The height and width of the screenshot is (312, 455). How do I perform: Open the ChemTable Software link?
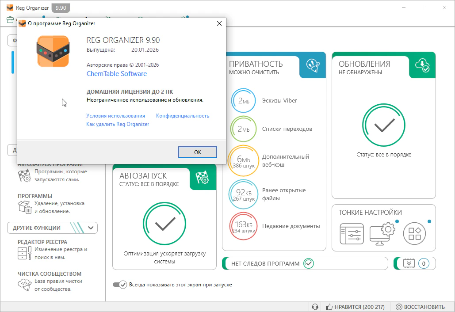click(117, 74)
